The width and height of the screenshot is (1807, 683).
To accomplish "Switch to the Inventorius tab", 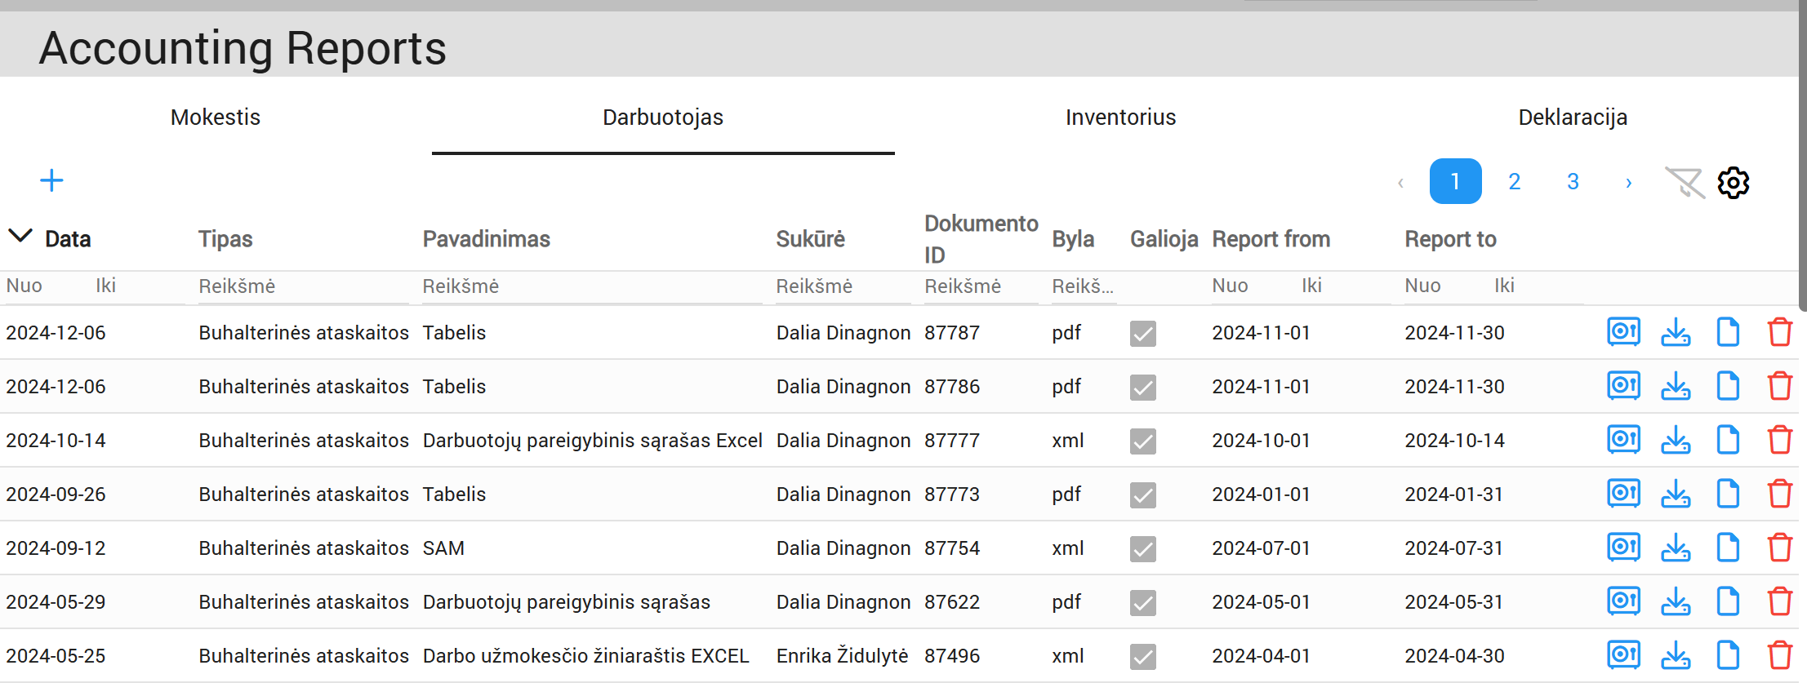I will tap(1120, 118).
